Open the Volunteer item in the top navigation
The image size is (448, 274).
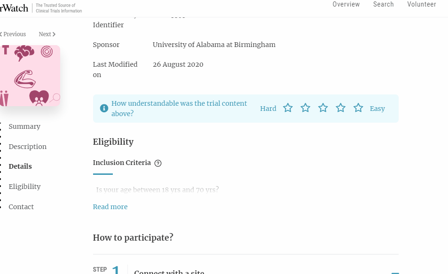coord(421,4)
